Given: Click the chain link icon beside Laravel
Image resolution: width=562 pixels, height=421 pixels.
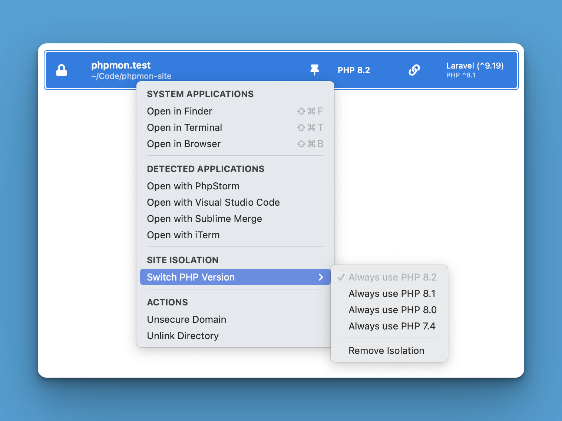Looking at the screenshot, I should (x=414, y=70).
